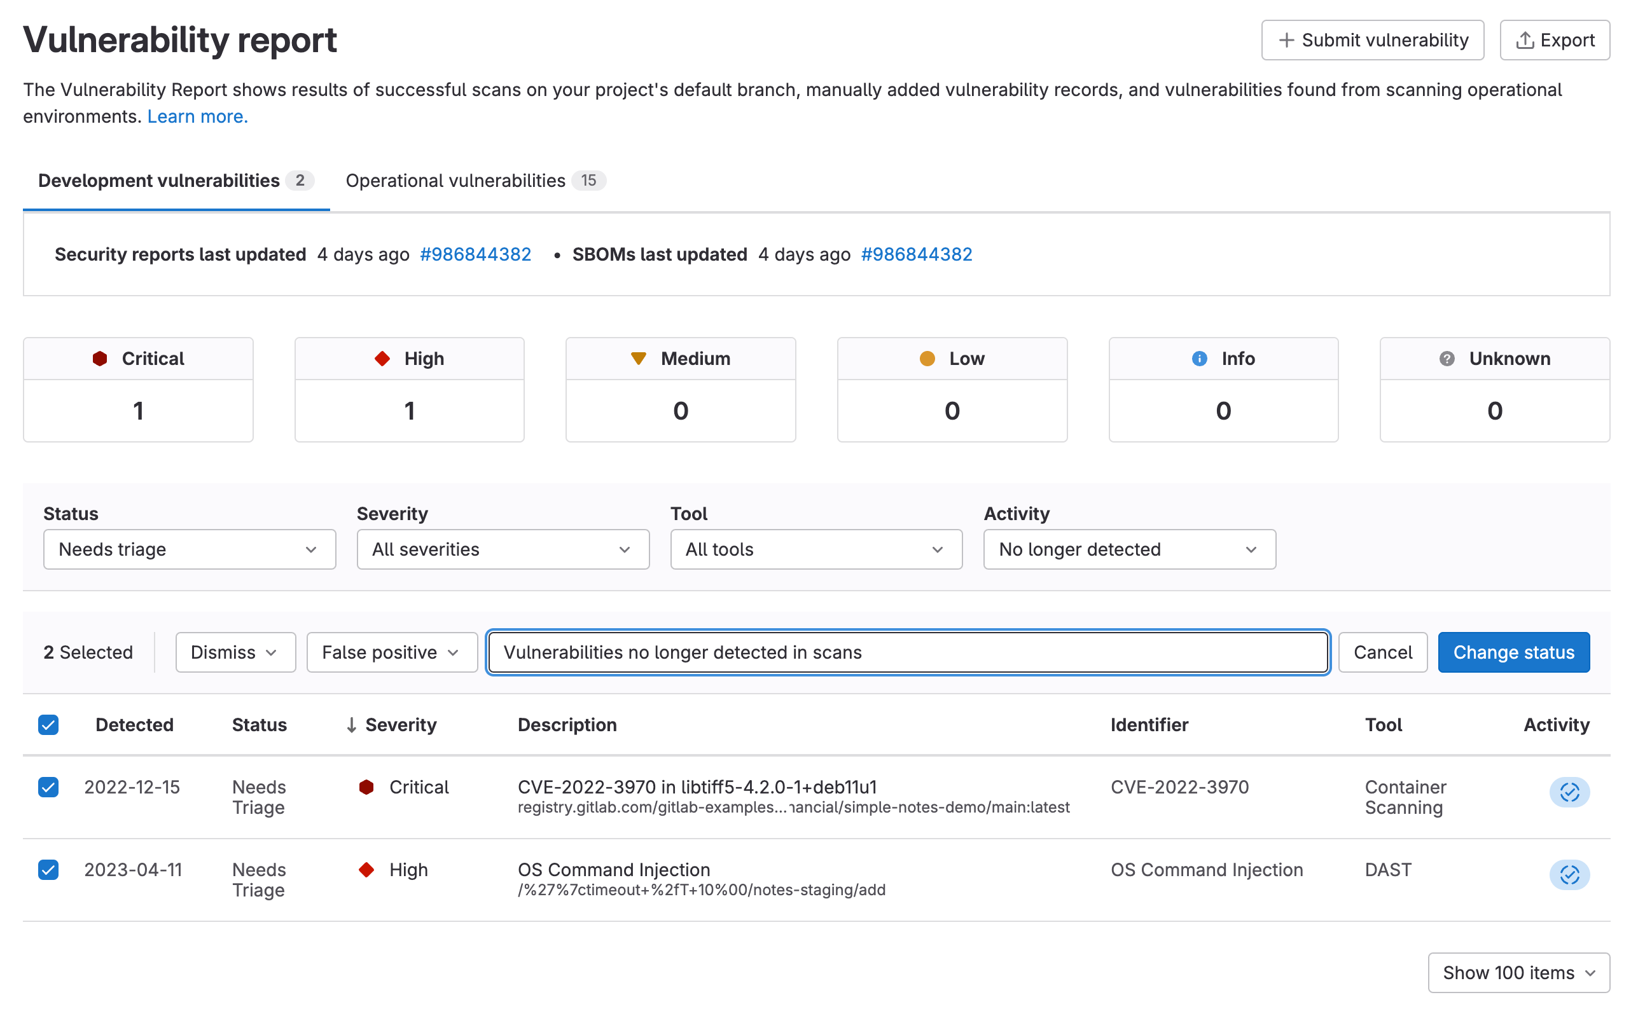Toggle the select-all checkbox in the table header

tap(48, 725)
